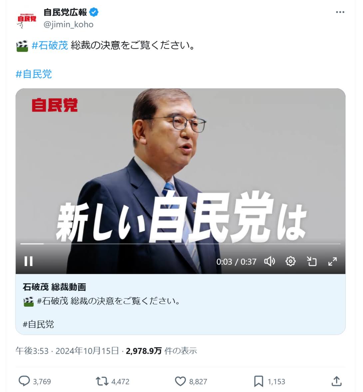Bookmark this post
Image resolution: width=363 pixels, height=392 pixels.
pyautogui.click(x=258, y=381)
